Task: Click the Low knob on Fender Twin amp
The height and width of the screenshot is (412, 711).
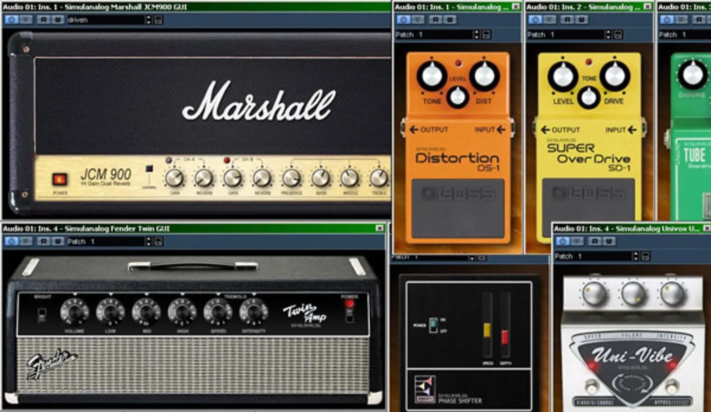Action: pos(110,312)
